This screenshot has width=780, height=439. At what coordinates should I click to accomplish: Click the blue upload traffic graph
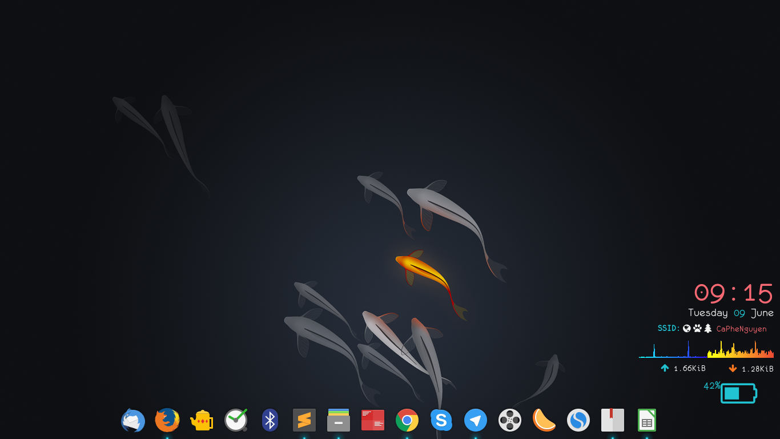(672, 349)
